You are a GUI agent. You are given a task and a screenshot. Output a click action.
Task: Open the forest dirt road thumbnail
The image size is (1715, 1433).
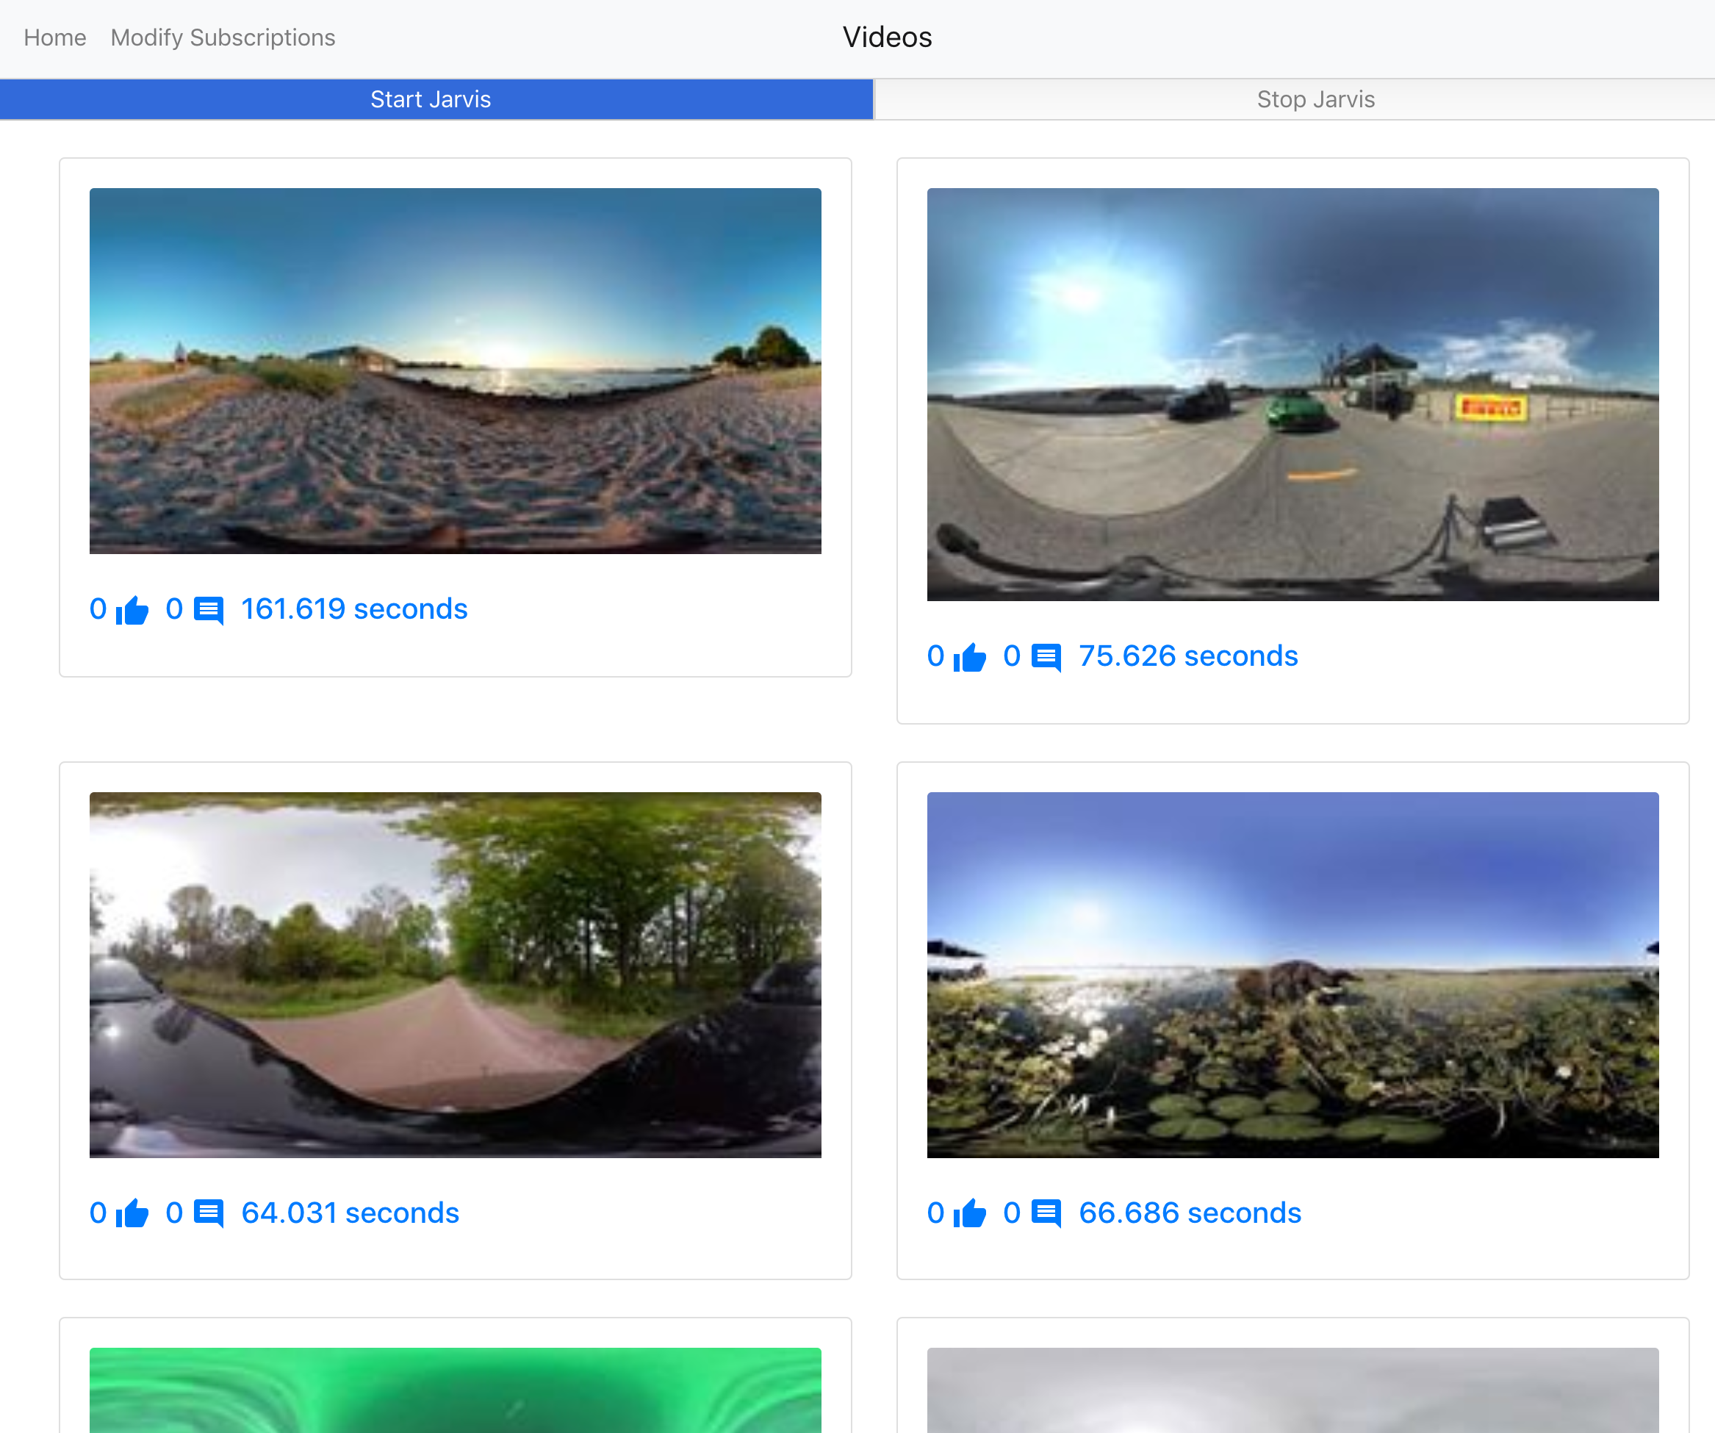click(455, 974)
